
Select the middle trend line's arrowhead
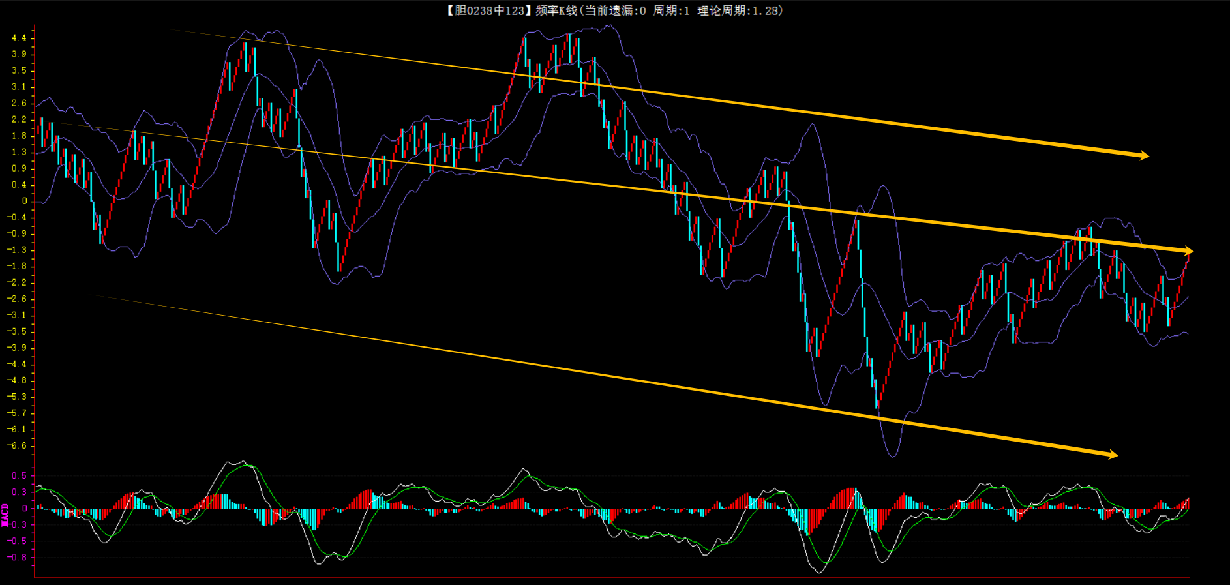coord(1188,250)
